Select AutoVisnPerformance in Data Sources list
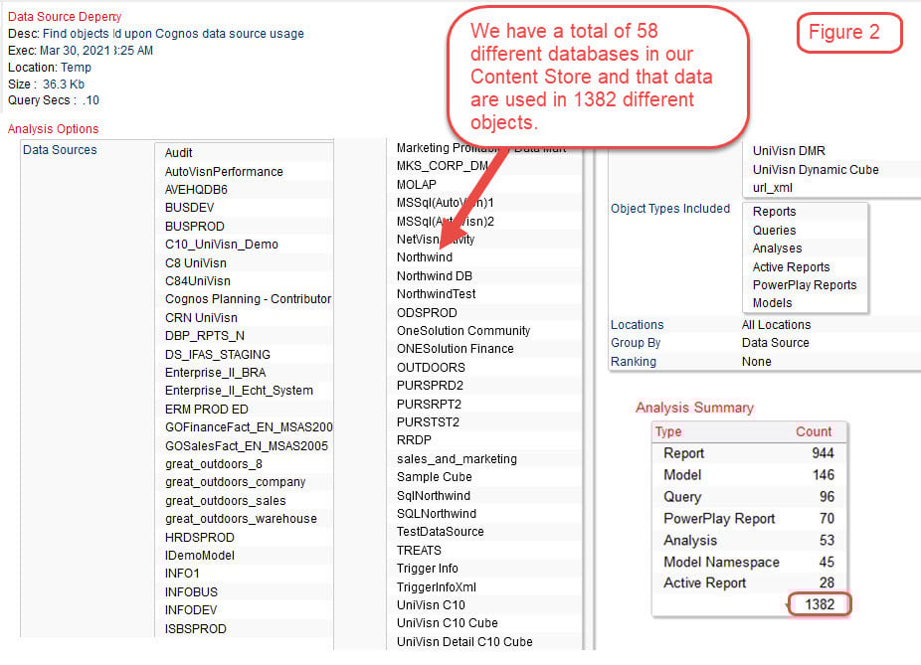The image size is (921, 665). [224, 171]
